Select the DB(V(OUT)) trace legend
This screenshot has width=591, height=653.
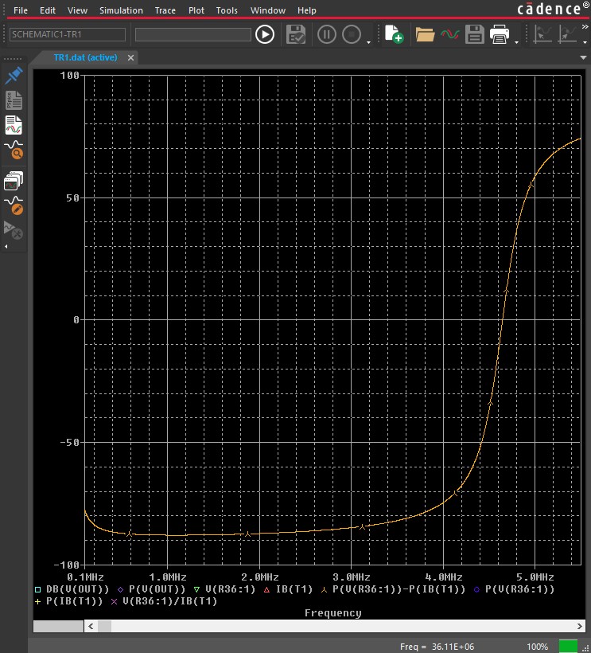[x=72, y=589]
